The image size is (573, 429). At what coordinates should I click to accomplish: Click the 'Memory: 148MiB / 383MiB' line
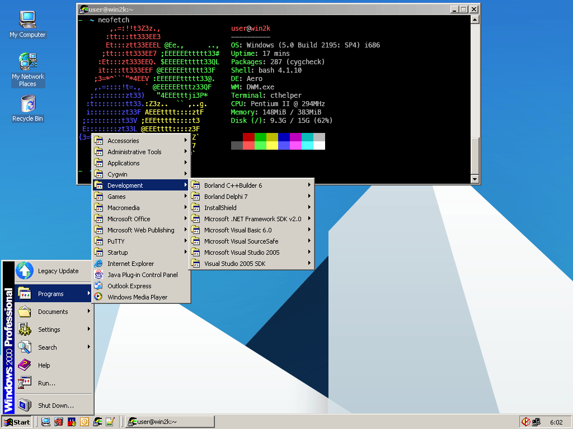(x=276, y=112)
